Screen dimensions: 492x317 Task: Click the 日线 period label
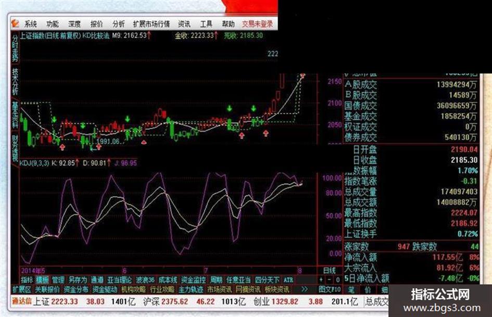tap(329, 271)
